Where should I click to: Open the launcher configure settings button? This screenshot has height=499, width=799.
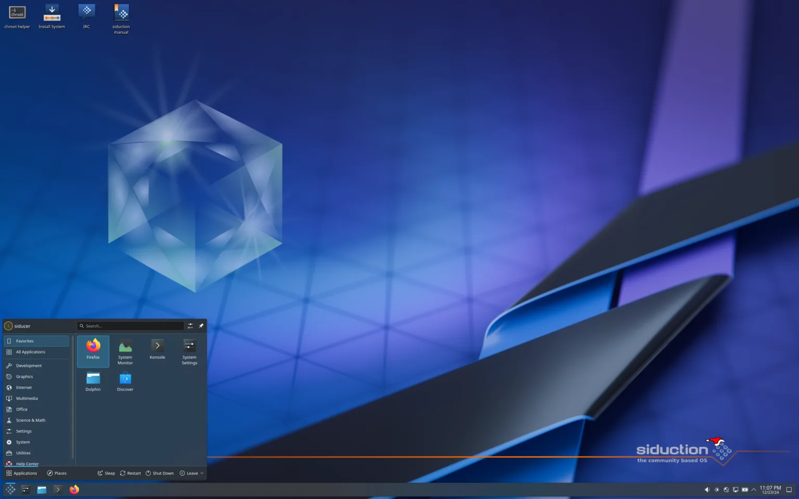(190, 326)
